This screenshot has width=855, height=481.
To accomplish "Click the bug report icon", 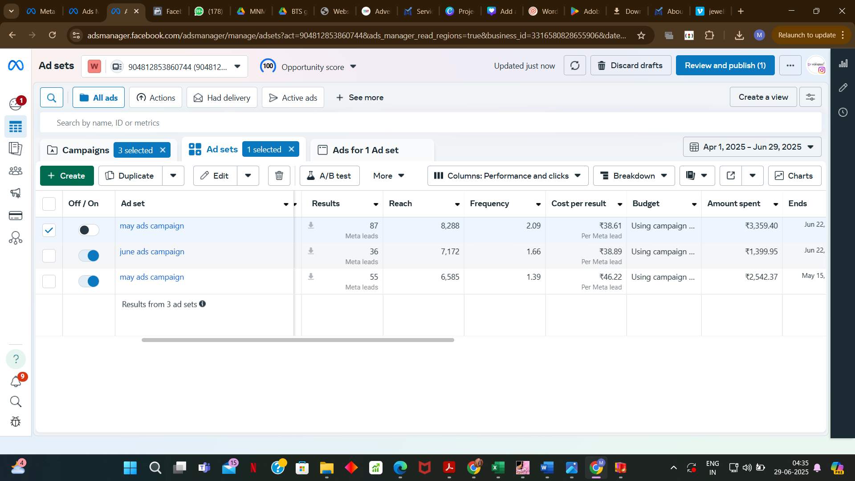I will click(x=16, y=422).
